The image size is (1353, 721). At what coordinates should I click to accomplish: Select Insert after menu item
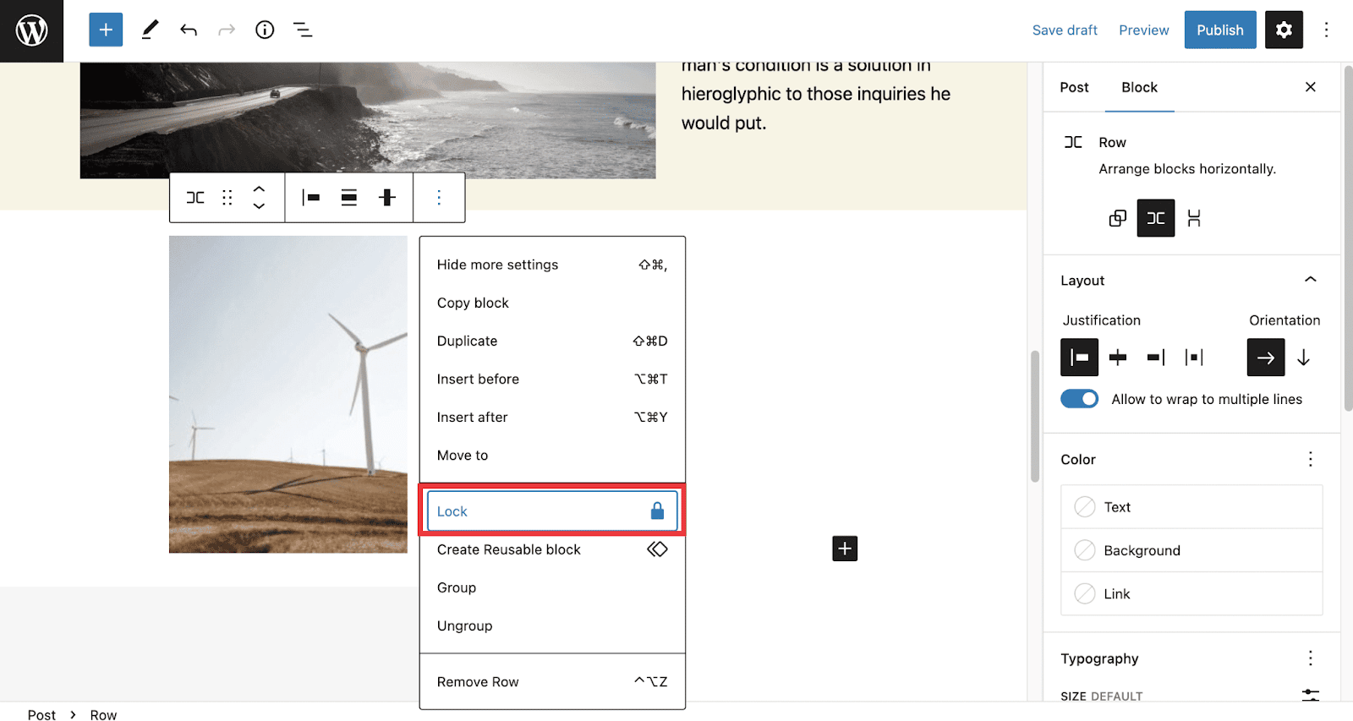point(552,417)
